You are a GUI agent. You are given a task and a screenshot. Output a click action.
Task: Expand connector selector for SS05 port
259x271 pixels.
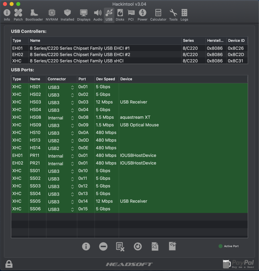click(72, 201)
